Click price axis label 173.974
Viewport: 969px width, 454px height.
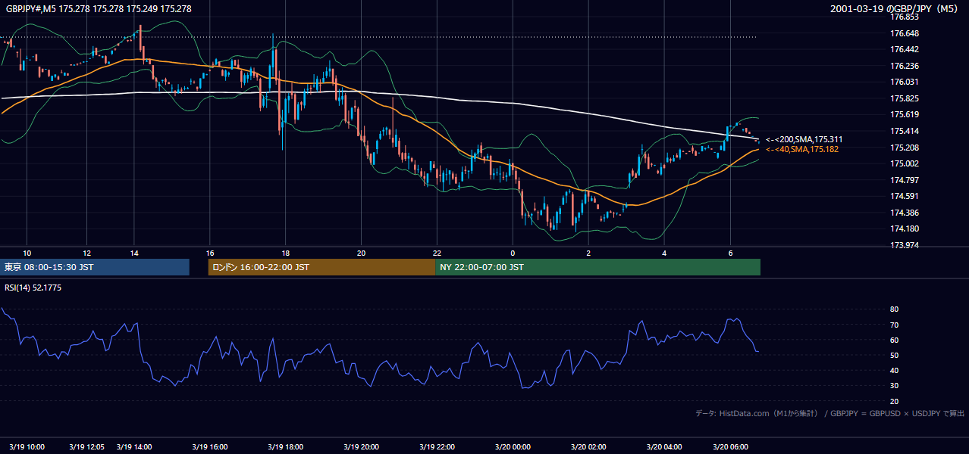[904, 245]
